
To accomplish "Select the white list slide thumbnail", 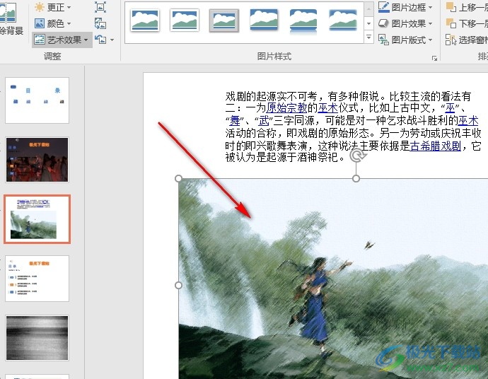I will click(x=37, y=279).
